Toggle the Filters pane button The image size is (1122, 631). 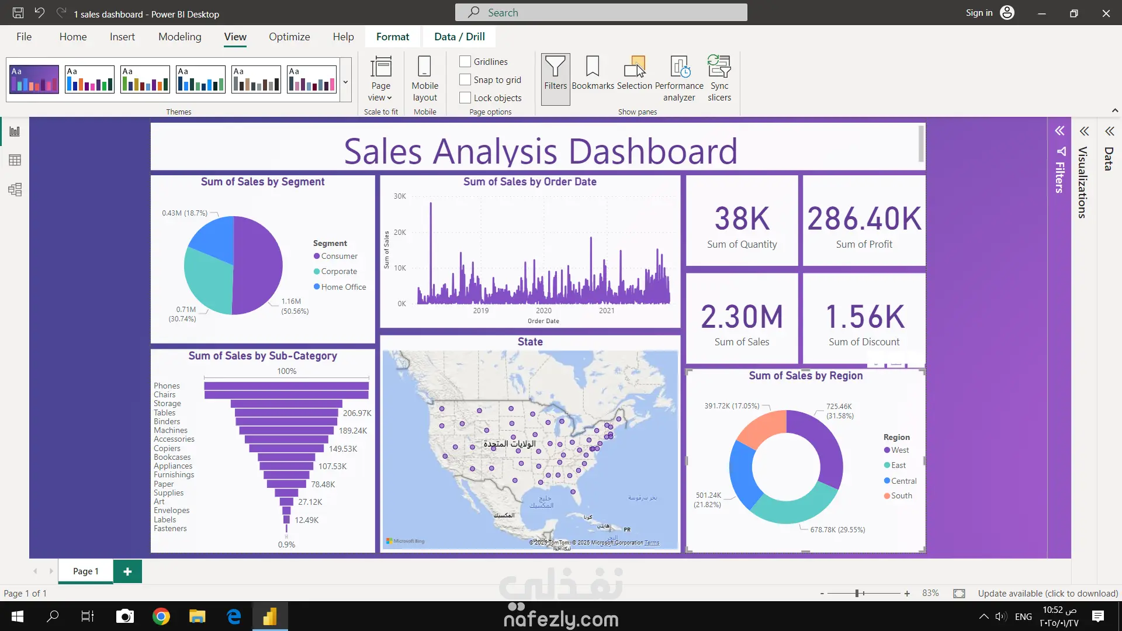point(555,78)
